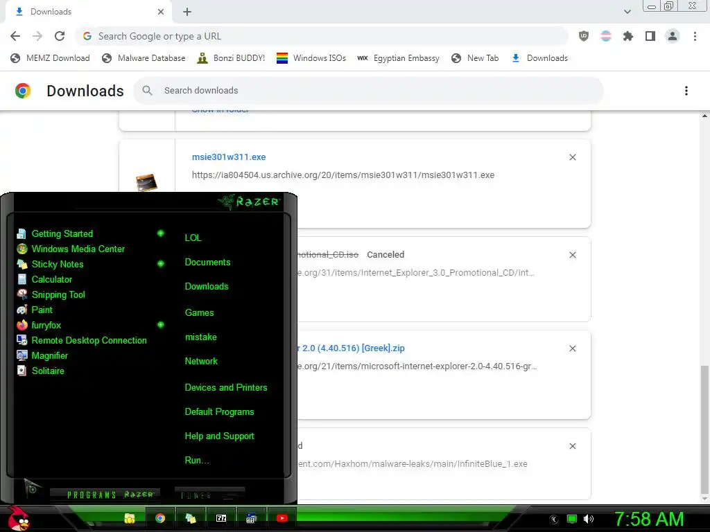This screenshot has height=532, width=710.
Task: Open 7-Zip from the taskbar
Action: click(221, 518)
